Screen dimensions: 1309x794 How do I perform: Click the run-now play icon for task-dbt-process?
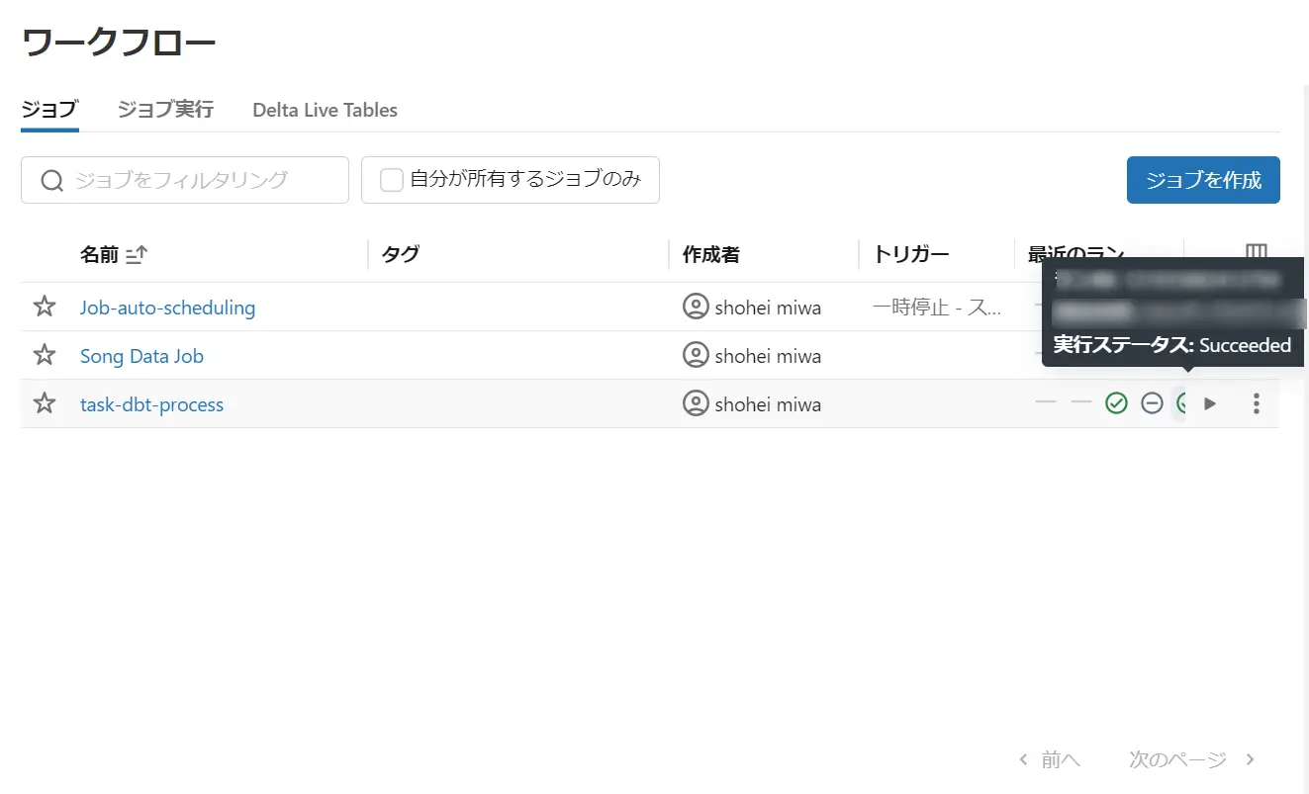1209,403
